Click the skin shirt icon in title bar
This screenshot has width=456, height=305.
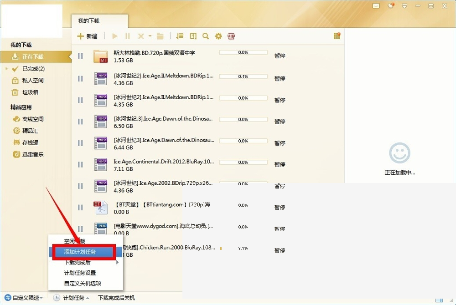click(390, 5)
